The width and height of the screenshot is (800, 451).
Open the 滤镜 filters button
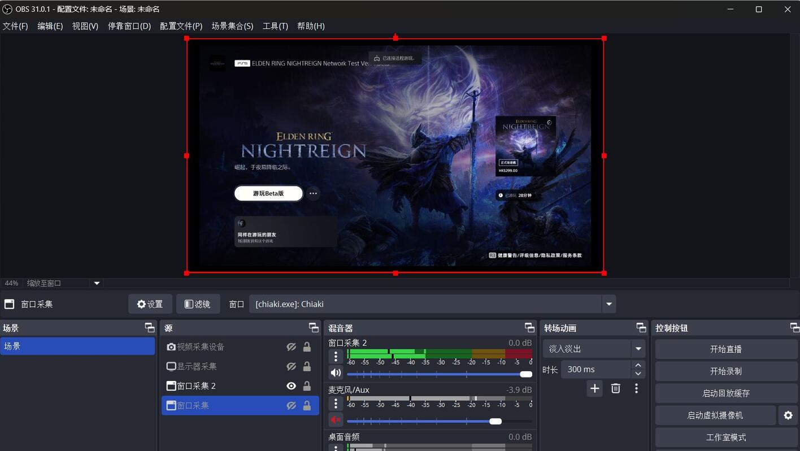tap(198, 304)
